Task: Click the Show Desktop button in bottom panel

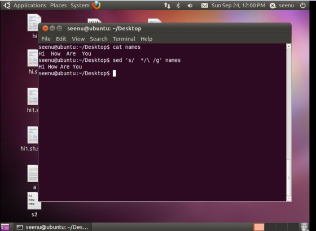Action: [x=5, y=227]
